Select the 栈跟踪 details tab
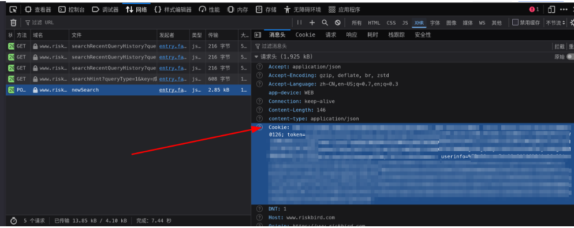This screenshot has width=574, height=228. (x=397, y=35)
